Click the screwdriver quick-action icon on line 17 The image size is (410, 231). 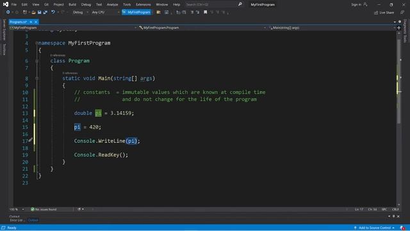tap(30, 140)
